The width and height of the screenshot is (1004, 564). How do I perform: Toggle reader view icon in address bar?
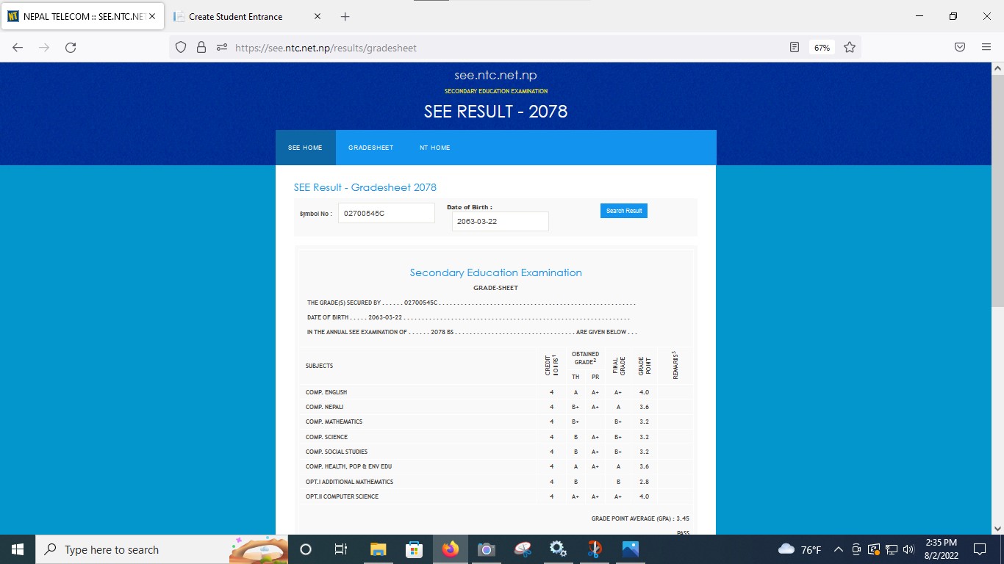[x=794, y=48]
